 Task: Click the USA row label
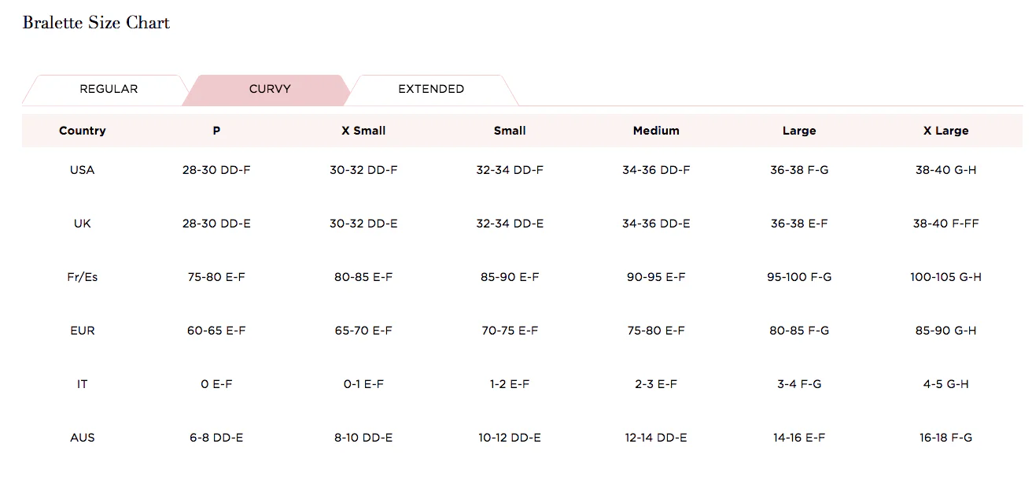point(83,170)
